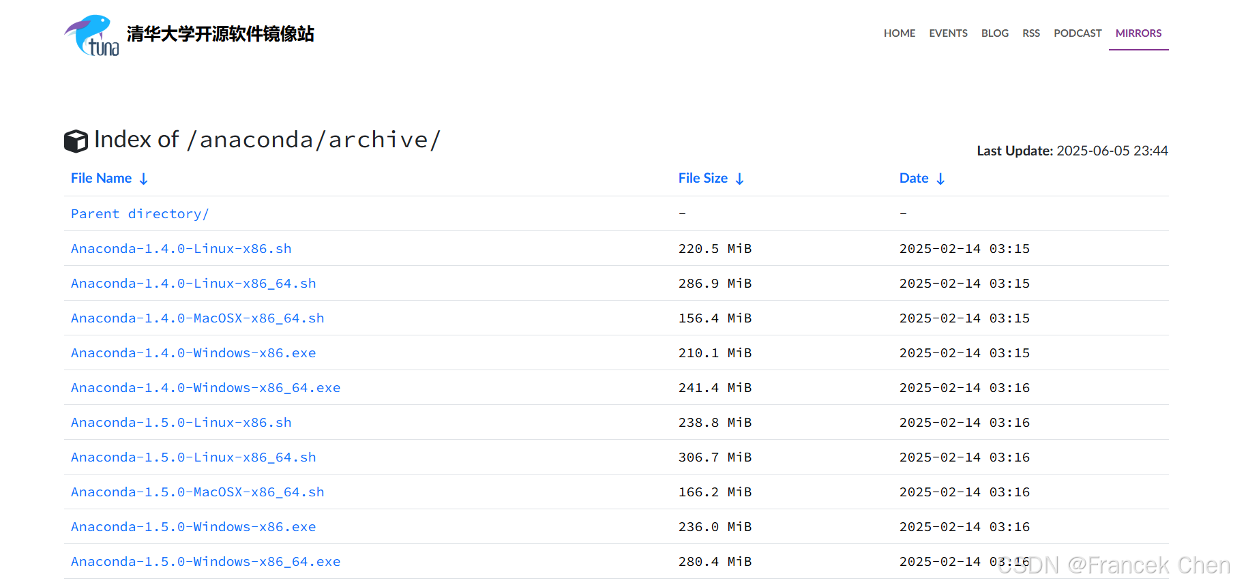Screen dimensions: 1233x587
Task: Click the date of Anaconda-1.4.0-Windows-x86_64.exe
Action: tap(964, 388)
